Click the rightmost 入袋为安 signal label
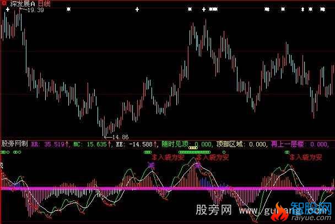This screenshot has width=335, height=224. point(306,157)
